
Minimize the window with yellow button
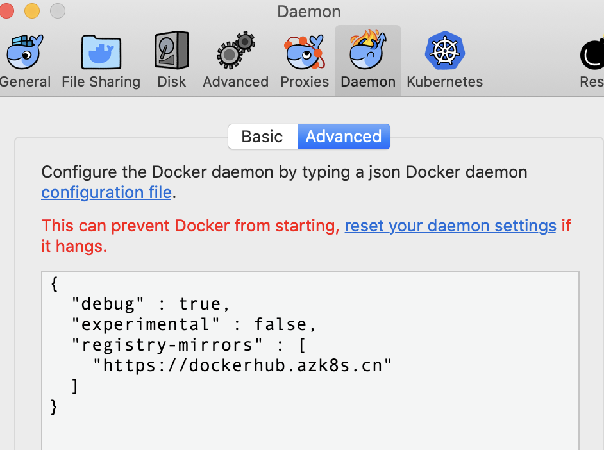pos(31,11)
